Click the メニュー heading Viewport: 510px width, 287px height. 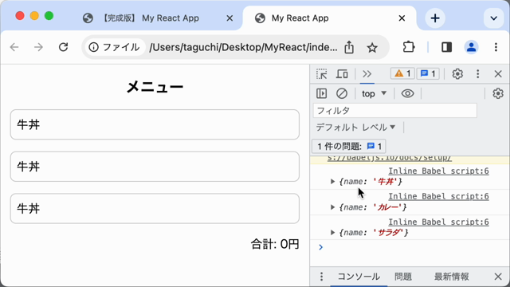(155, 87)
